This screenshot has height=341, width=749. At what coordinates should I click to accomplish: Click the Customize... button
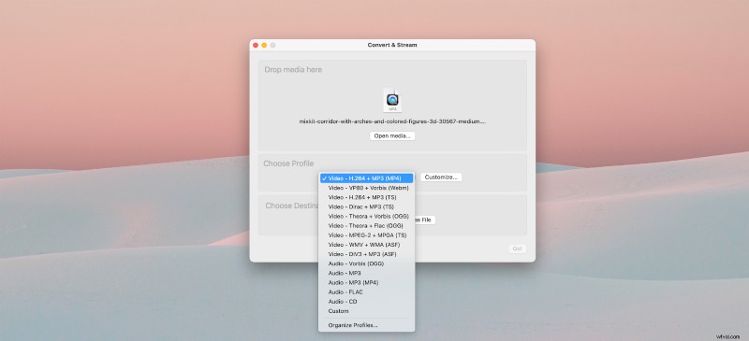tap(441, 177)
